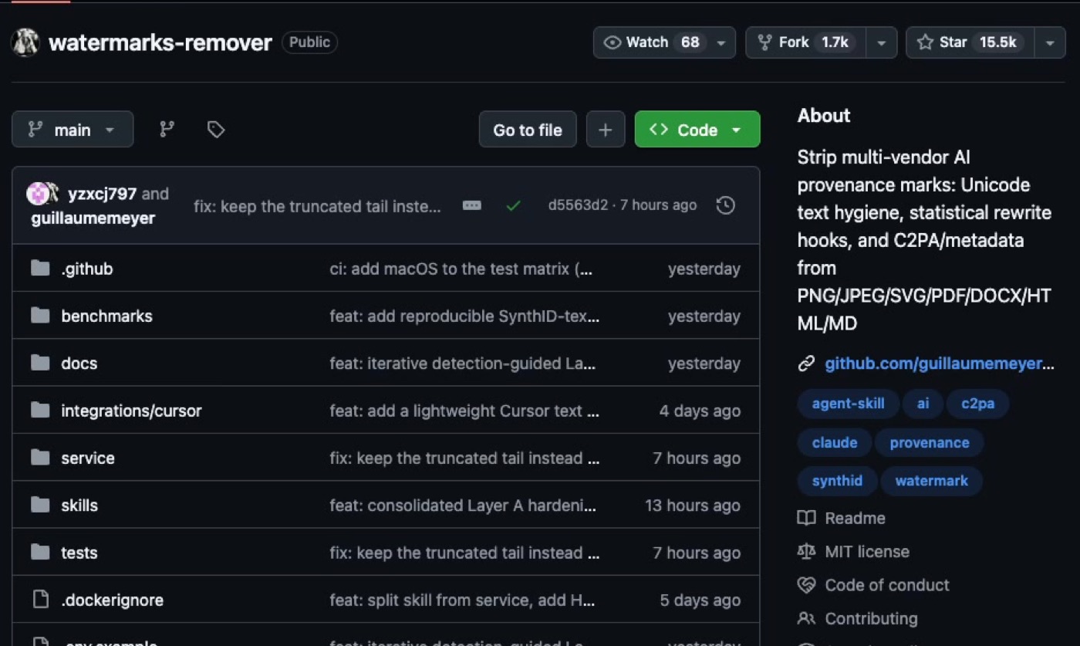The width and height of the screenshot is (1080, 646).
Task: Open the Code of conduct link
Action: pos(887,585)
